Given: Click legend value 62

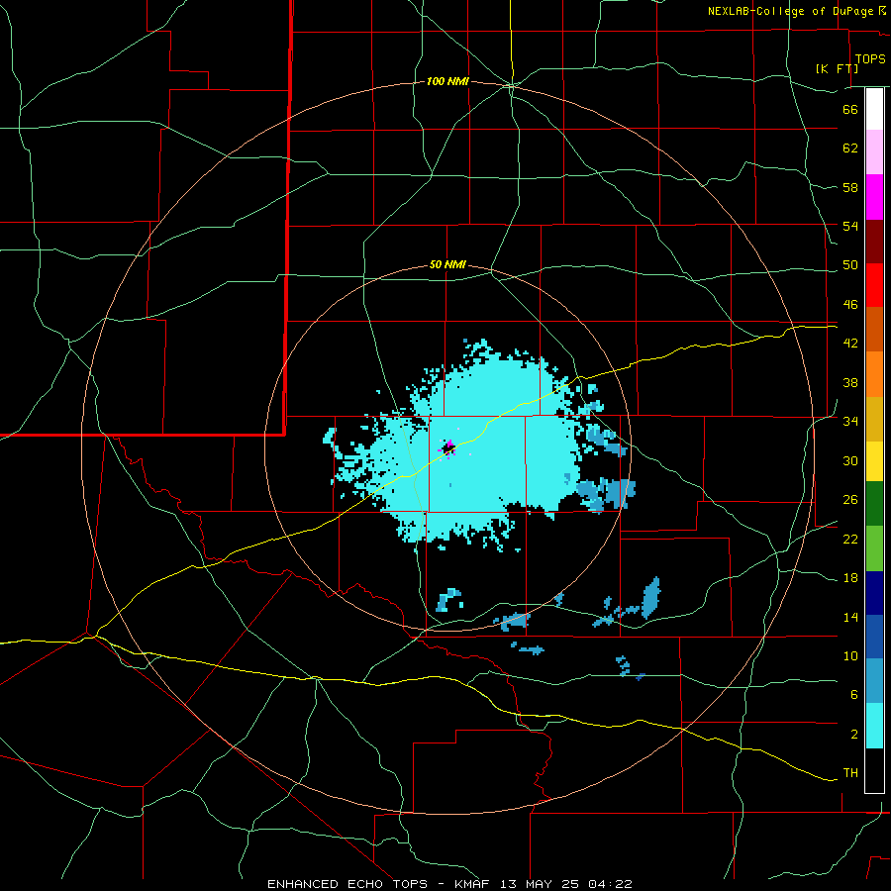Looking at the screenshot, I should [850, 148].
